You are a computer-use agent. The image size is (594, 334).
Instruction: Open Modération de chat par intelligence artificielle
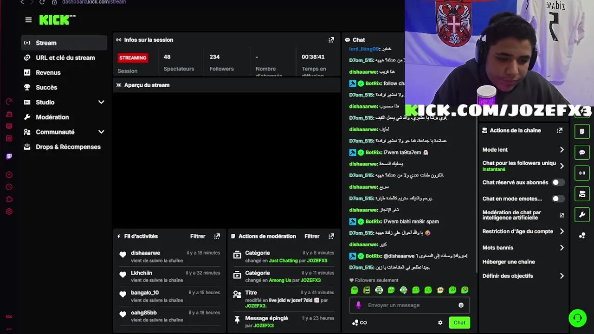click(x=523, y=215)
